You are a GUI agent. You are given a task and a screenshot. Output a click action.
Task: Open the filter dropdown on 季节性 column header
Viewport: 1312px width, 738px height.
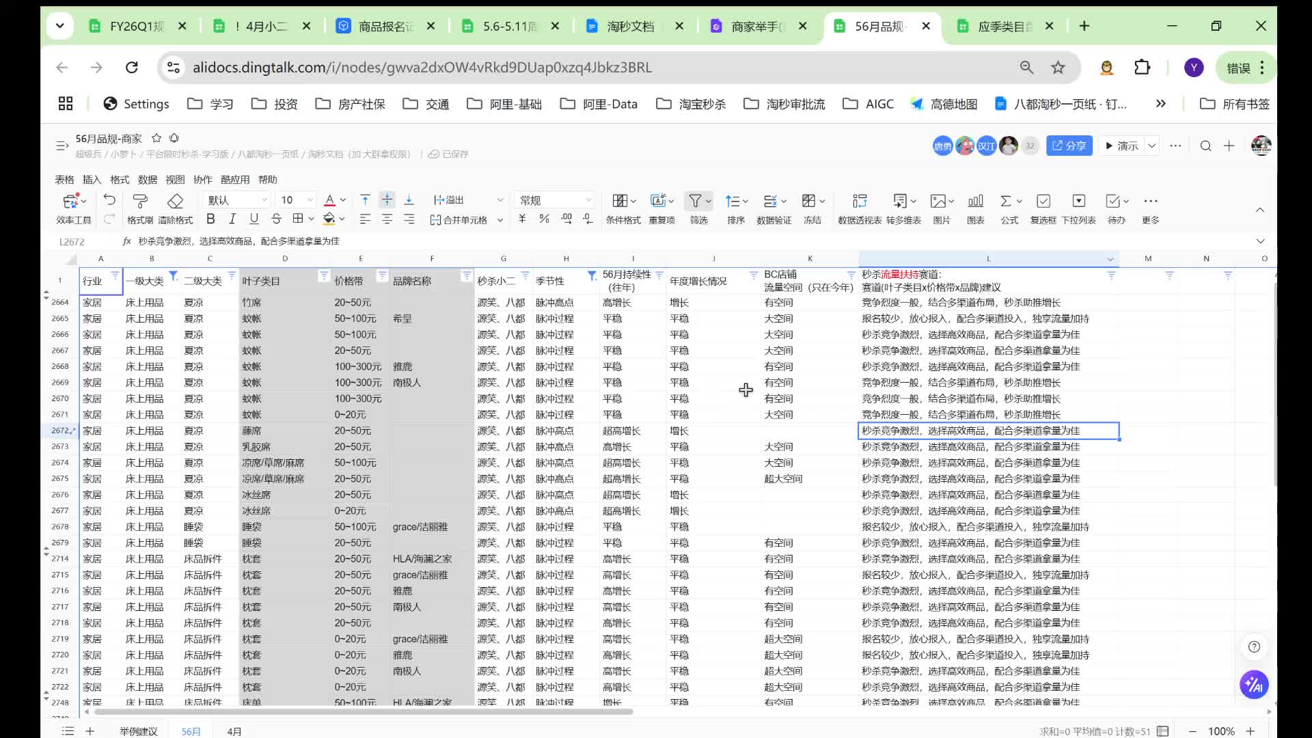[x=592, y=275]
